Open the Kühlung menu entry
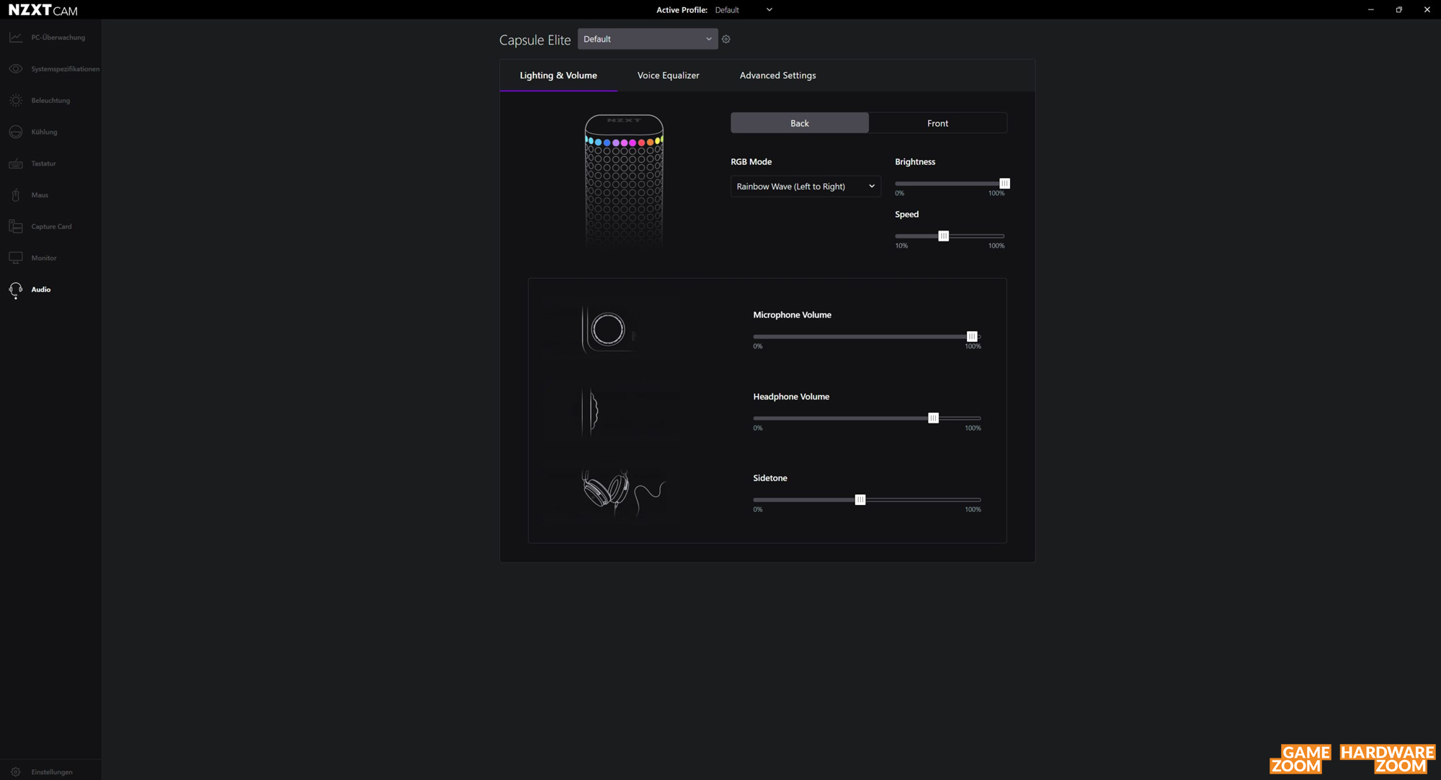 pos(44,133)
